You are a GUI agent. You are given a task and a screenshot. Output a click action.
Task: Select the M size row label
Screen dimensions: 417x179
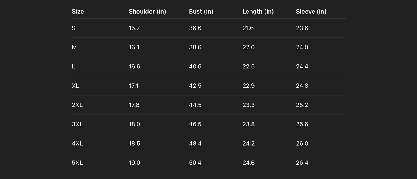(x=74, y=47)
